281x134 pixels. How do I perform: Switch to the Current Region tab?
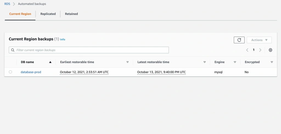[20, 14]
